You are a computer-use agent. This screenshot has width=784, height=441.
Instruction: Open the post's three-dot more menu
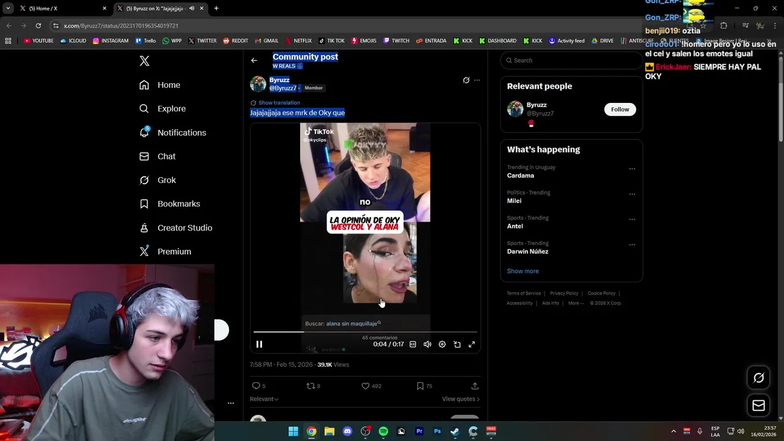(477, 80)
